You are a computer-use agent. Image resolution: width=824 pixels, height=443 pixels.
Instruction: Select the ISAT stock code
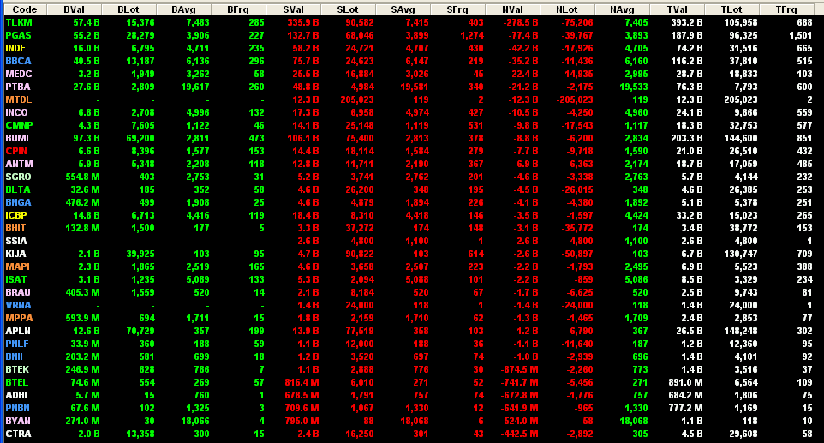(15, 280)
